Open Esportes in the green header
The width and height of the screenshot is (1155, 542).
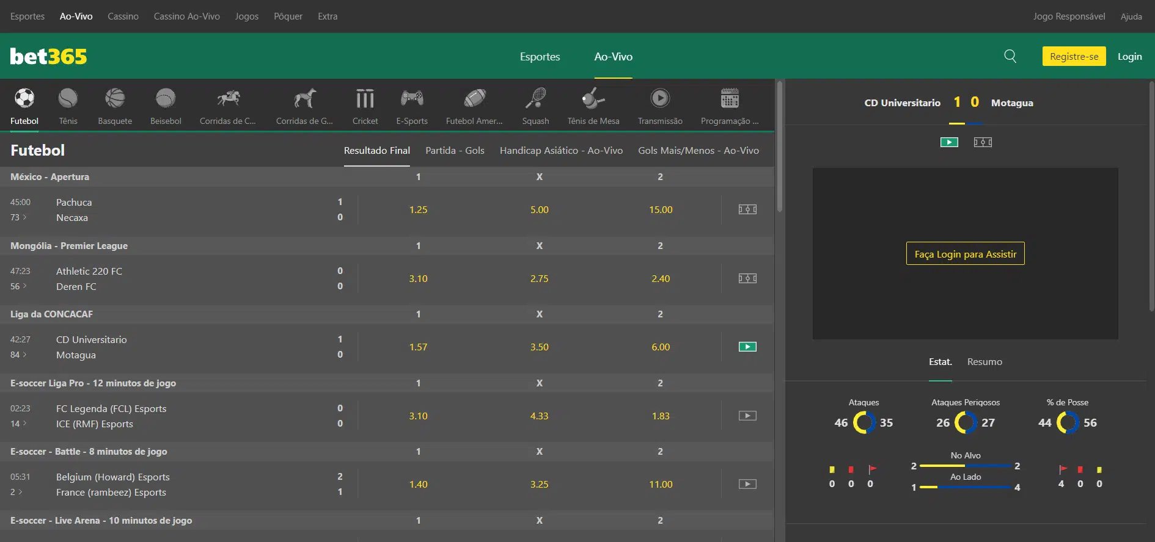point(540,56)
